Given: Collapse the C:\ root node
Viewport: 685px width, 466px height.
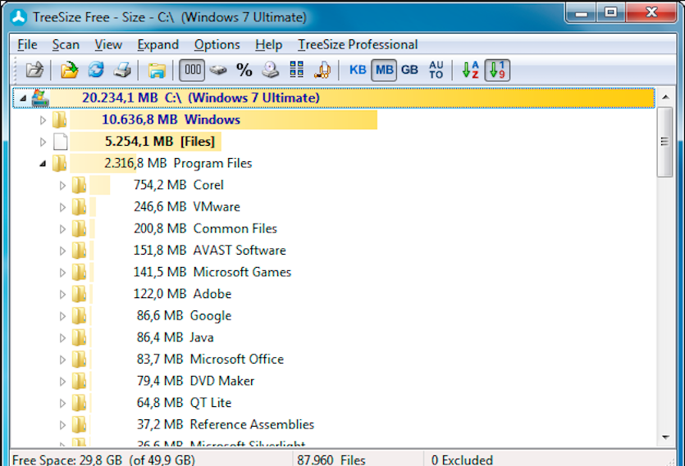Looking at the screenshot, I should click(23, 98).
